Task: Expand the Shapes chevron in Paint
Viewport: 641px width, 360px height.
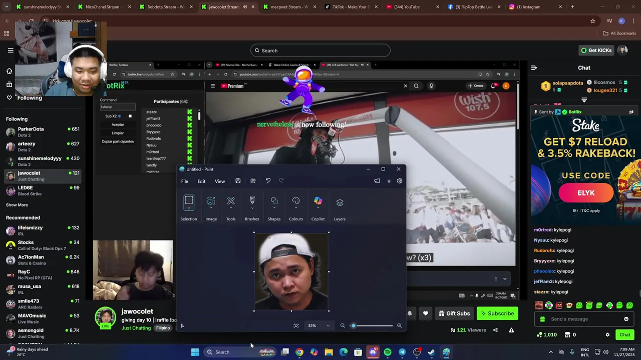Action: coord(274,208)
